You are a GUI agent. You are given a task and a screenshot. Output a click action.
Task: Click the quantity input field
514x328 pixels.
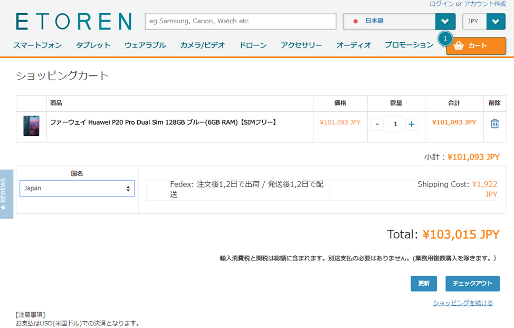[x=395, y=124]
